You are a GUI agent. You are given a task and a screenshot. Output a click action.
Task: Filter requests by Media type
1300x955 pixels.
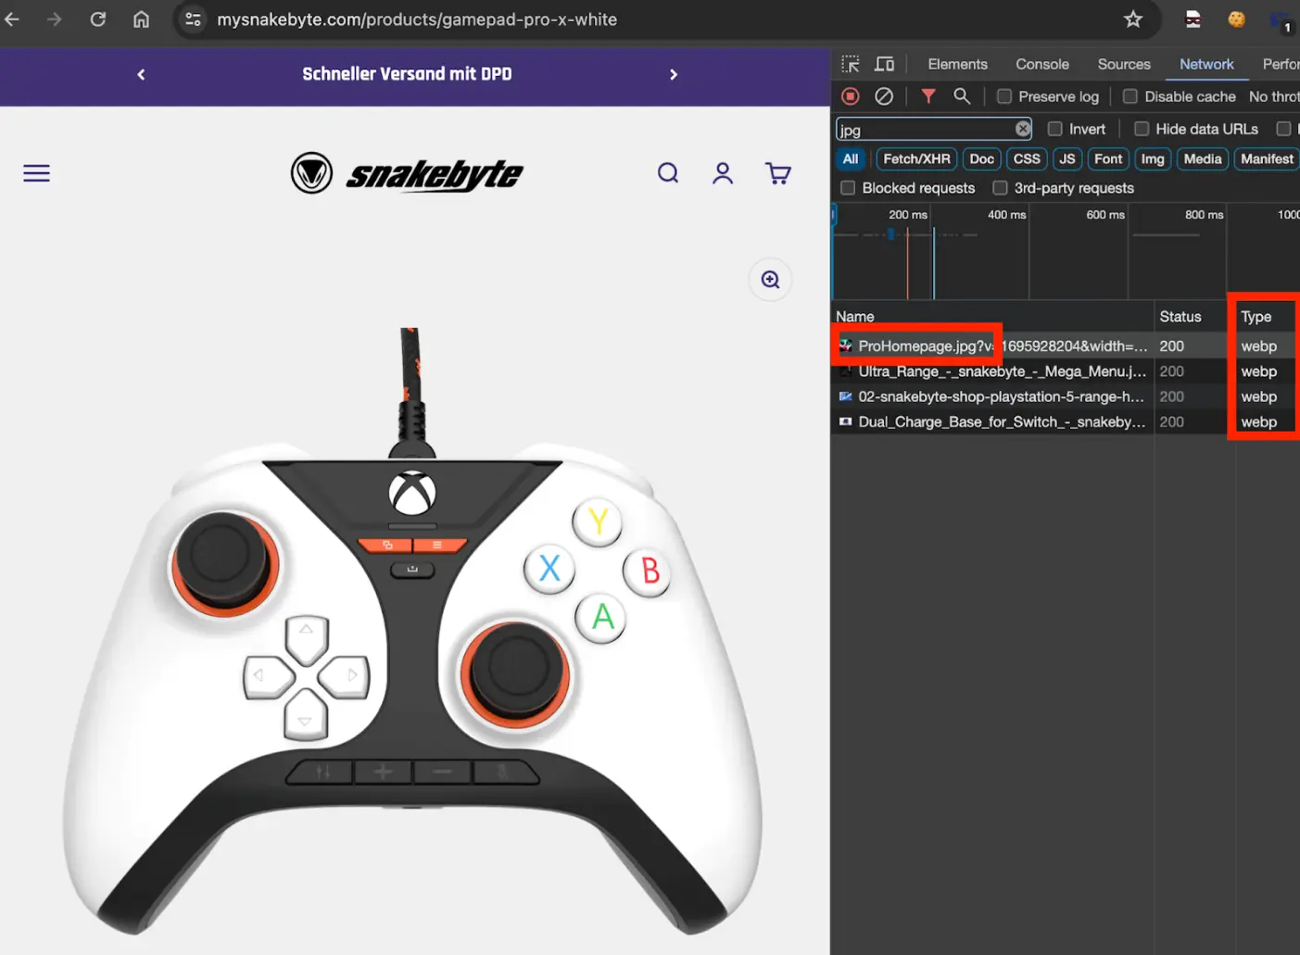[x=1202, y=159]
